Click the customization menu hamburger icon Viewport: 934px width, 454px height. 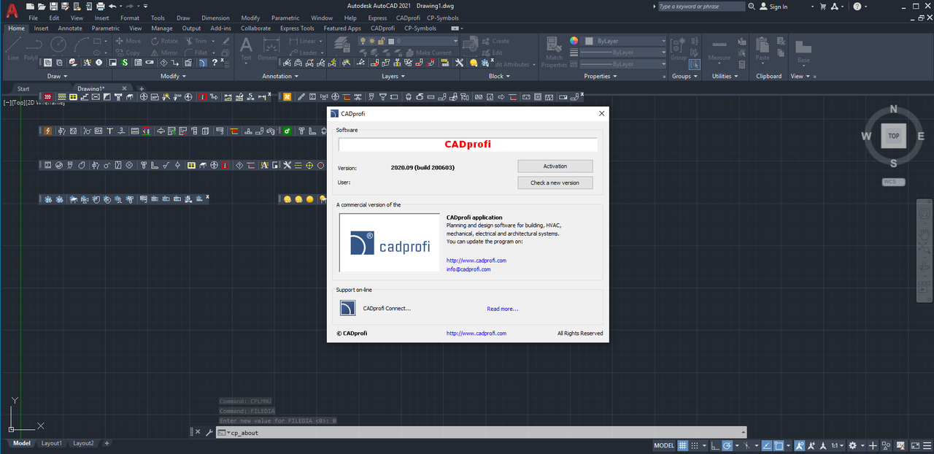tap(926, 445)
